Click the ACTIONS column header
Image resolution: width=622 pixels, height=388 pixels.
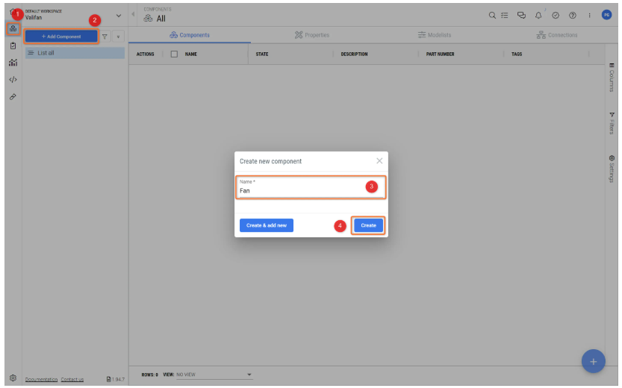click(145, 54)
